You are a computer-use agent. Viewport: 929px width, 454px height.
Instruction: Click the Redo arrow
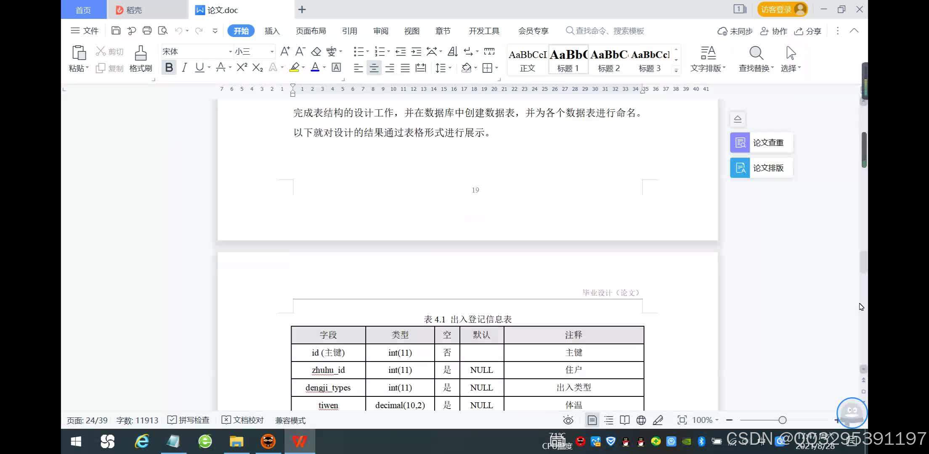click(199, 31)
